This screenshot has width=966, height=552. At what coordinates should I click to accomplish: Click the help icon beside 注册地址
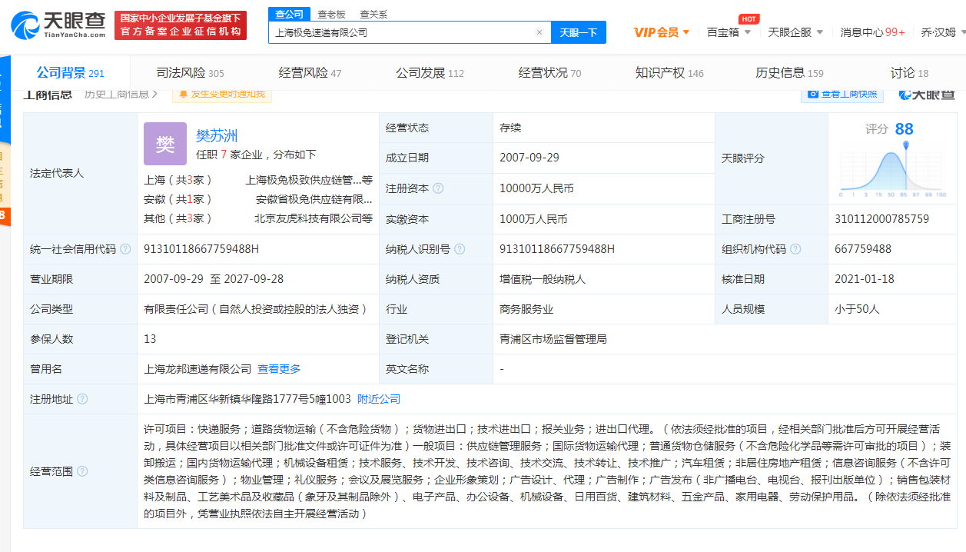click(x=82, y=399)
